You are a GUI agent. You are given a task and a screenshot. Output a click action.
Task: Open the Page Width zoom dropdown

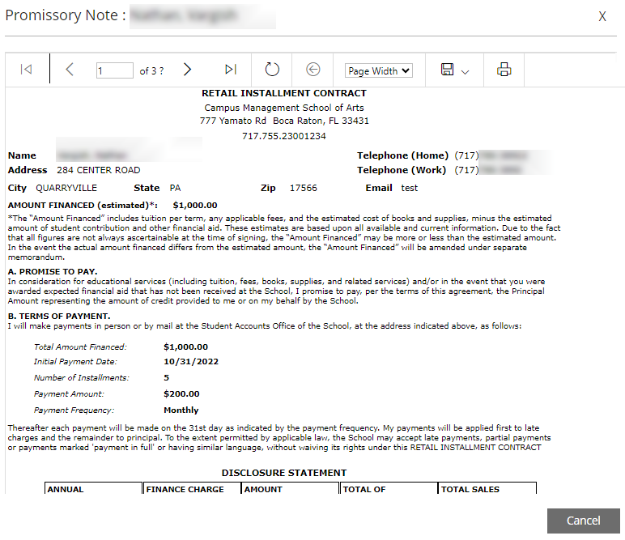point(378,70)
